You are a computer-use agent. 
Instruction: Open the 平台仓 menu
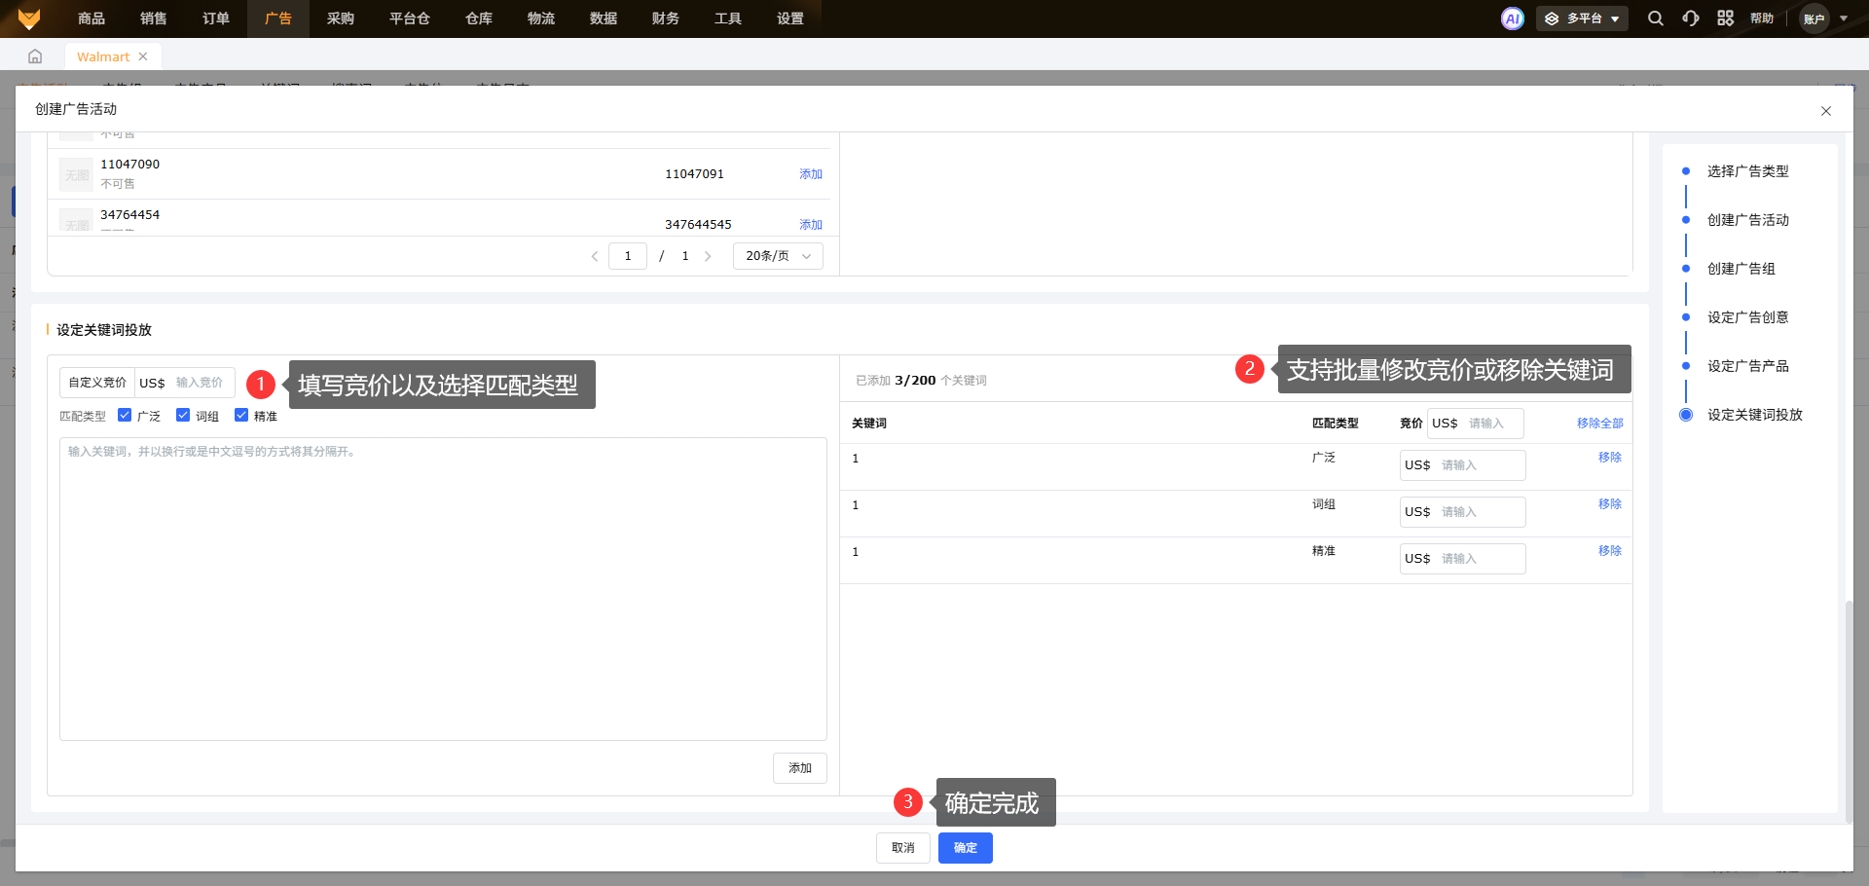click(x=410, y=18)
